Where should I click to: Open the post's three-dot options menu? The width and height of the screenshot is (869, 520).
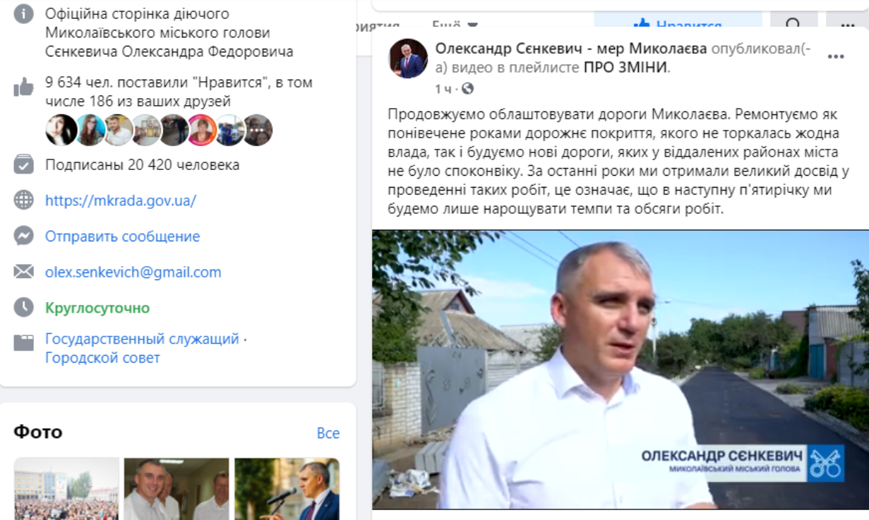pos(836,56)
